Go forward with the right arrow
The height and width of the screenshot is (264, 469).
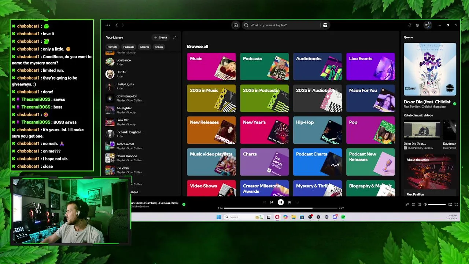point(123,25)
